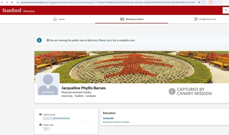Click the globe icon in the public view notice
Screen dimensions: 229x135
pyautogui.click(x=48, y=40)
